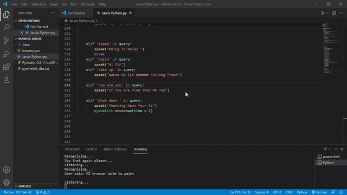
Task: Open the Explorer view in activity bar
Action: tap(7, 15)
